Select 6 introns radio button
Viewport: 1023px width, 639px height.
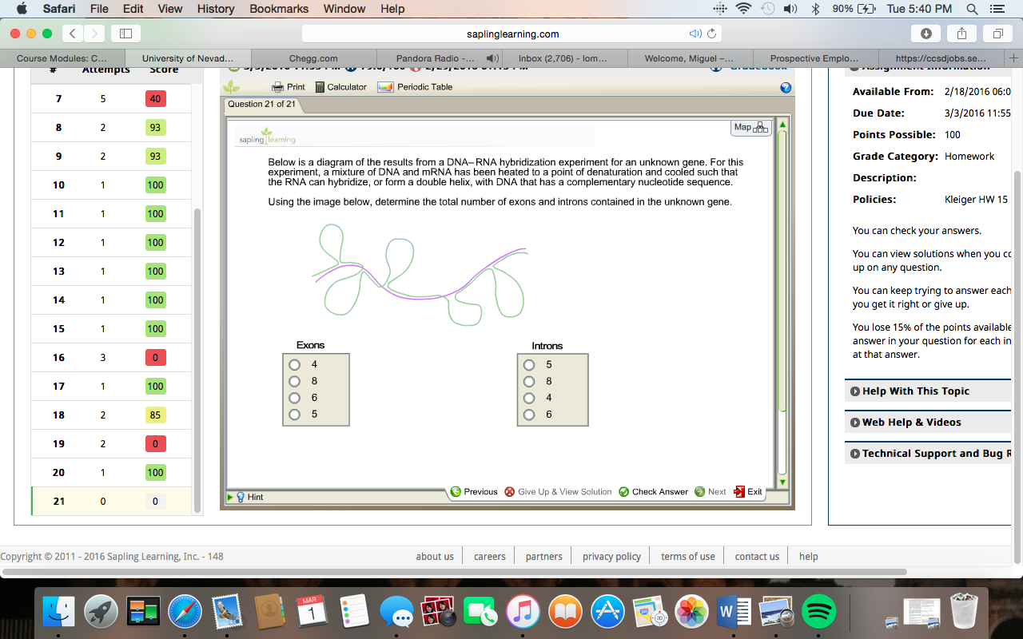click(529, 415)
